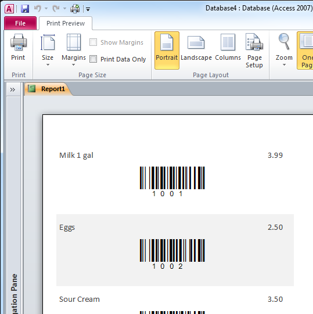Image resolution: width=313 pixels, height=314 pixels.
Task: Expand the Customize Quick Access Toolbar dropdown
Action: click(x=88, y=9)
